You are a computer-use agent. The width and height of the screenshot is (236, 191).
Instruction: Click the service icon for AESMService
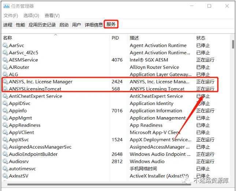5,60
